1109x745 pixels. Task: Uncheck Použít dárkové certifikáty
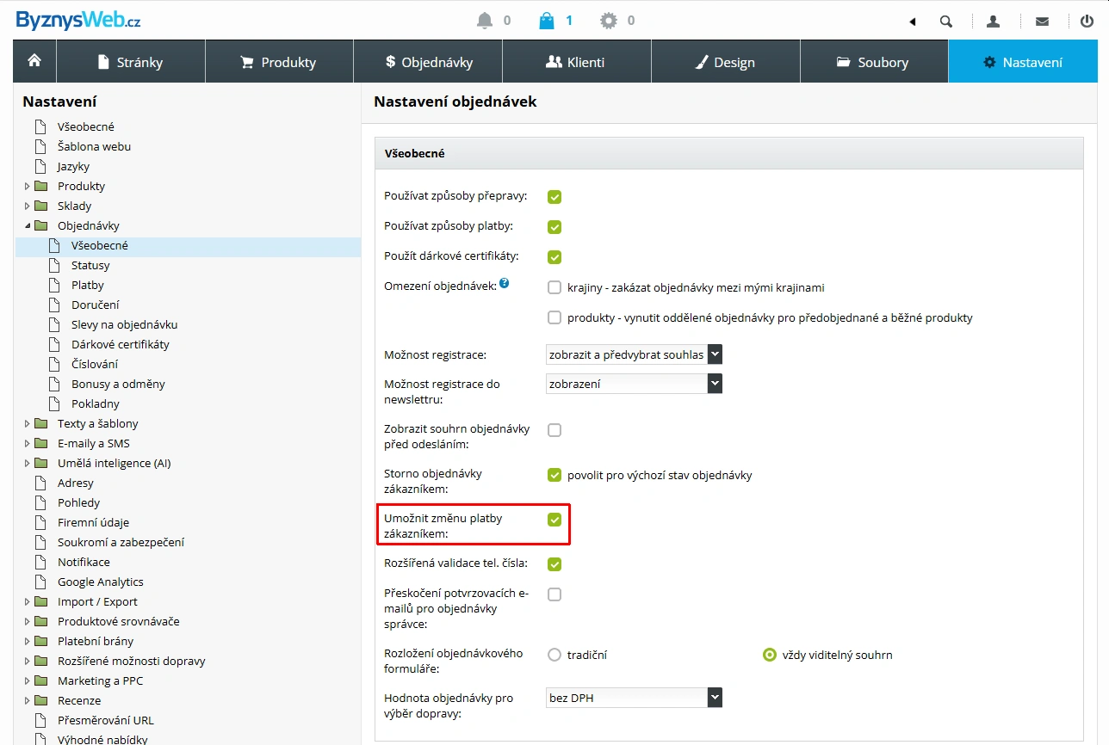[x=554, y=257]
